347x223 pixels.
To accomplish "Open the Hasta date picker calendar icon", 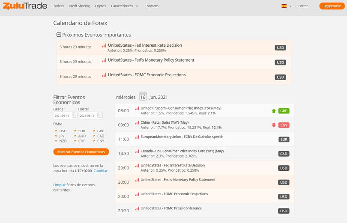I will click(100, 115).
